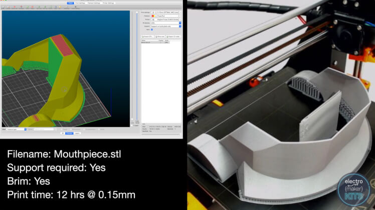Toggle the Travel checkbox

(x=62, y=130)
